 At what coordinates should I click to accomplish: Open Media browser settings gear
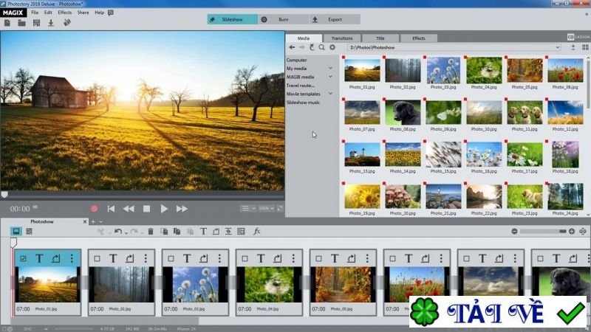(x=332, y=47)
